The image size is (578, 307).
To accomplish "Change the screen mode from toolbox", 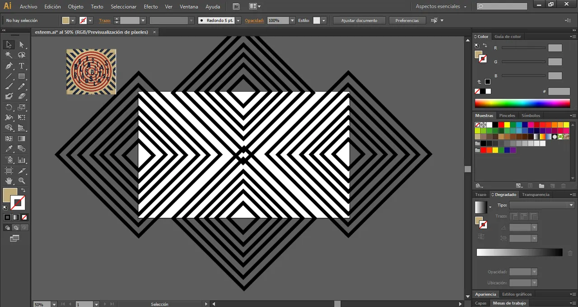I will pyautogui.click(x=15, y=238).
